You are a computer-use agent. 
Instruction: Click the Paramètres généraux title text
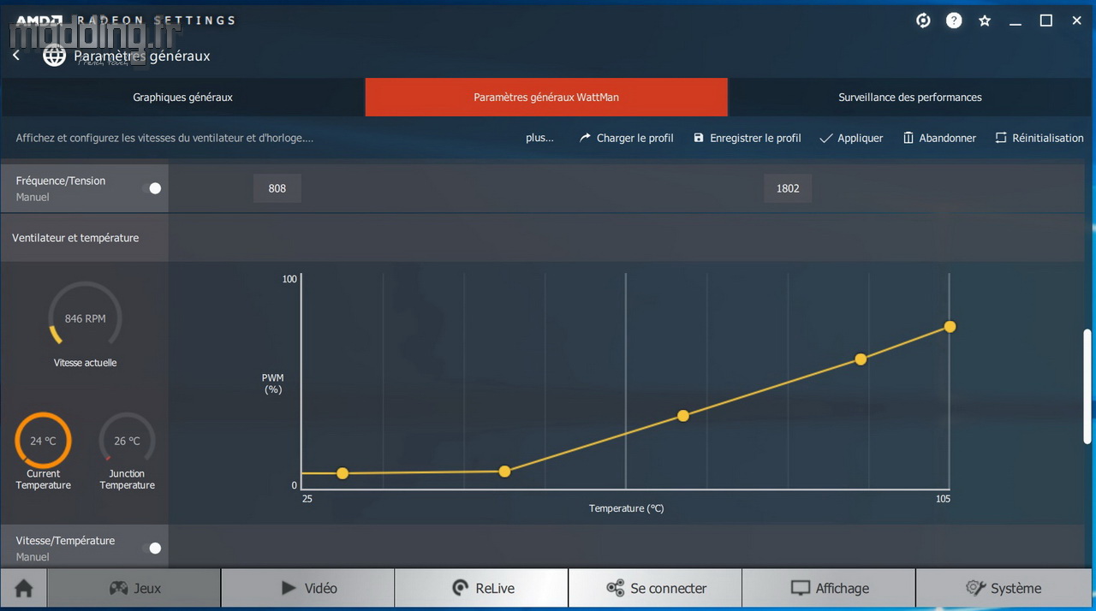pos(142,56)
